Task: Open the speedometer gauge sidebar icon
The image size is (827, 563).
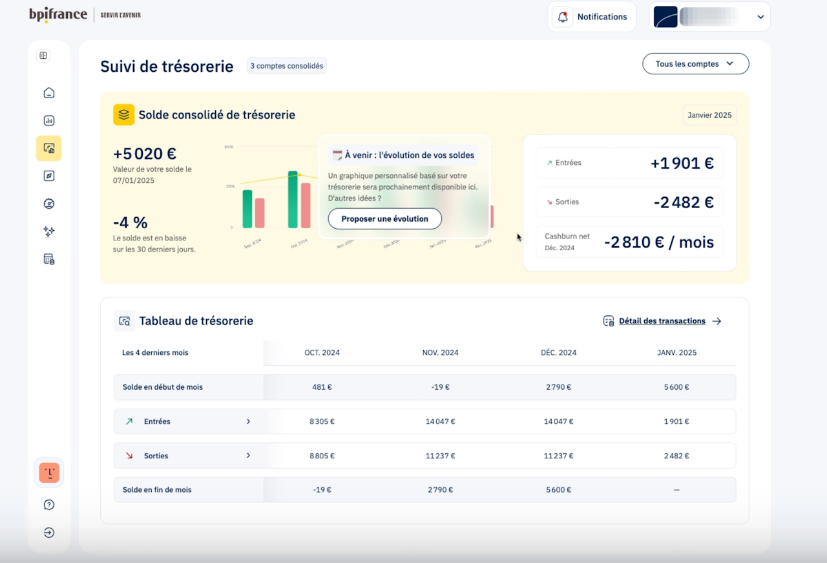Action: pyautogui.click(x=48, y=204)
